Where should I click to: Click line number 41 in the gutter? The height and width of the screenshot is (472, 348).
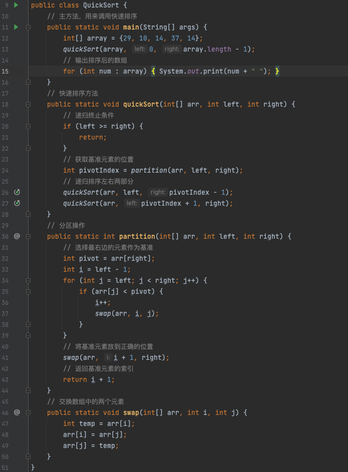click(5, 357)
